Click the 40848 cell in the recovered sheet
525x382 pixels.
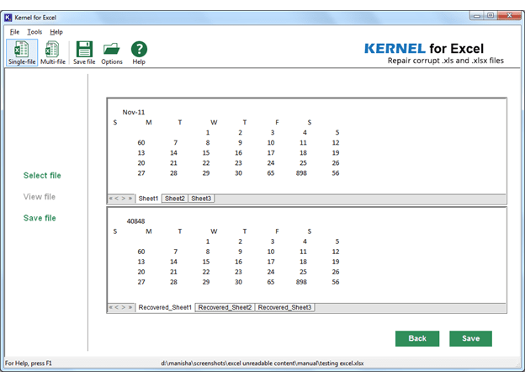point(135,221)
